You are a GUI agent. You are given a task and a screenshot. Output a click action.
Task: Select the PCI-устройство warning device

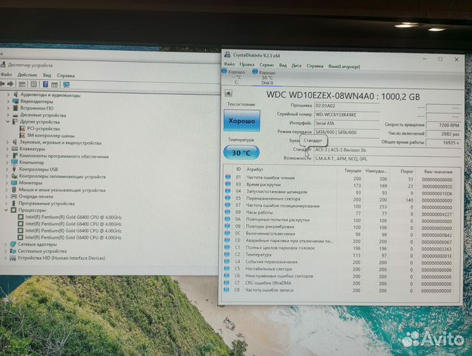(47, 129)
